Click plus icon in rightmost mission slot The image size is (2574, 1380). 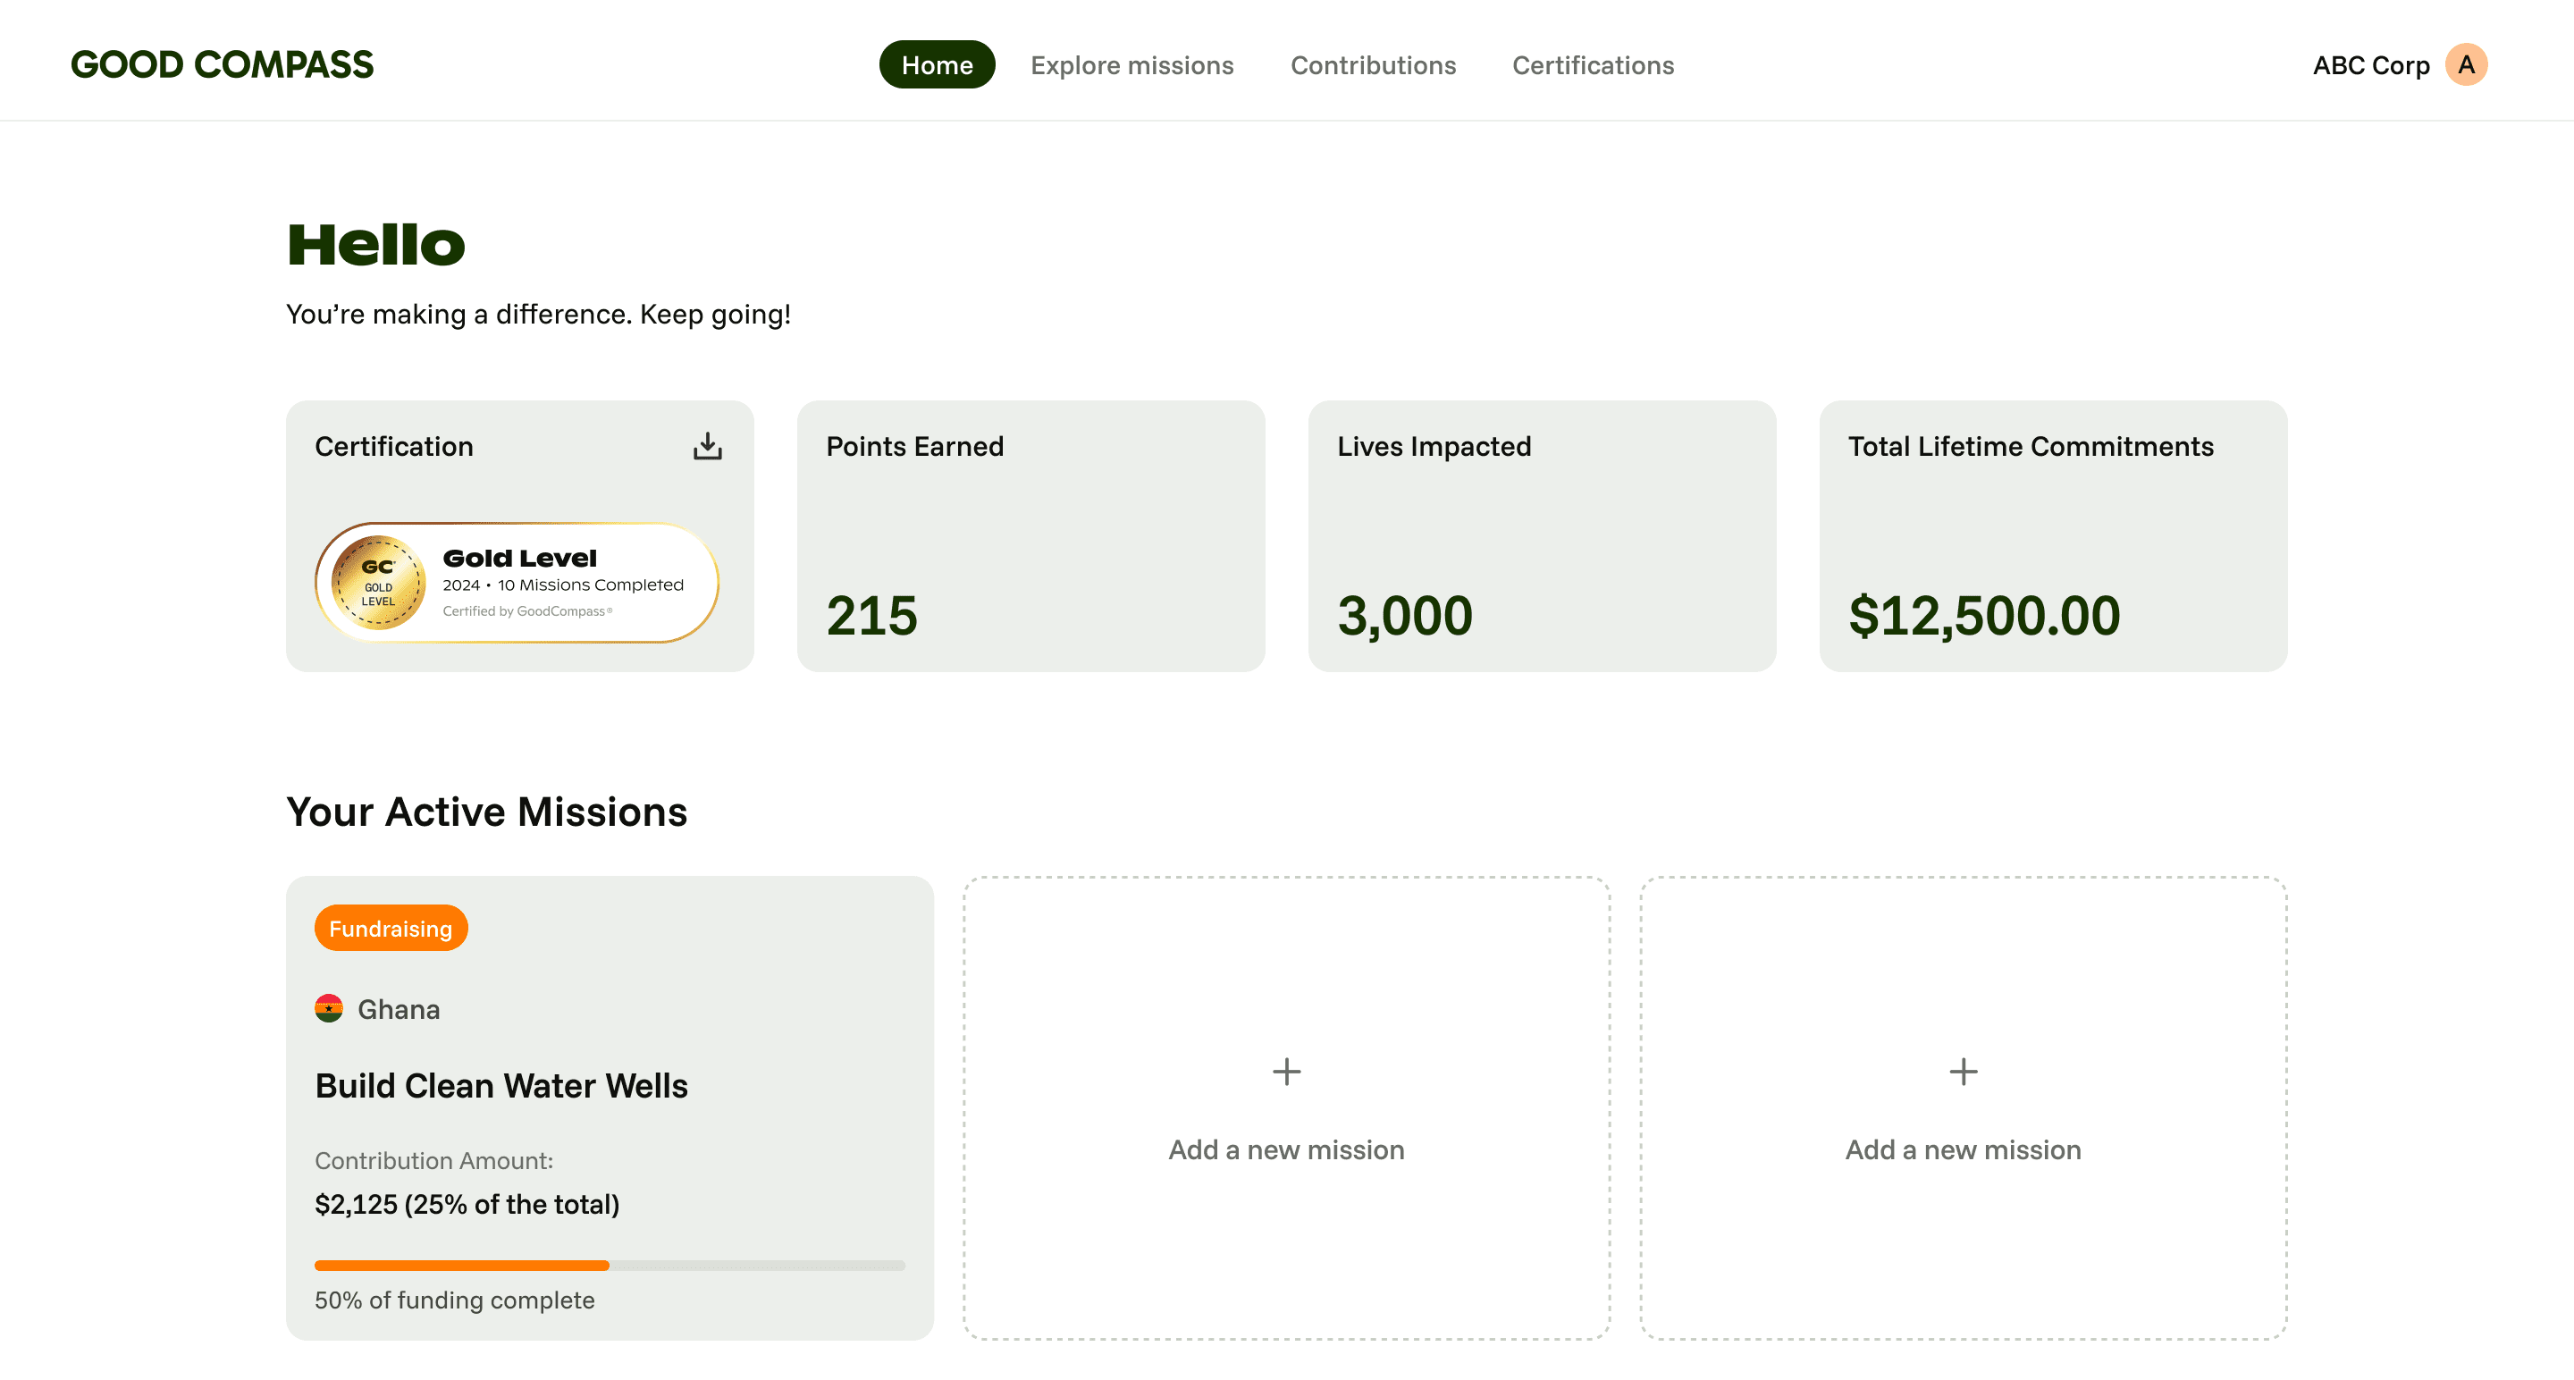1963,1072
